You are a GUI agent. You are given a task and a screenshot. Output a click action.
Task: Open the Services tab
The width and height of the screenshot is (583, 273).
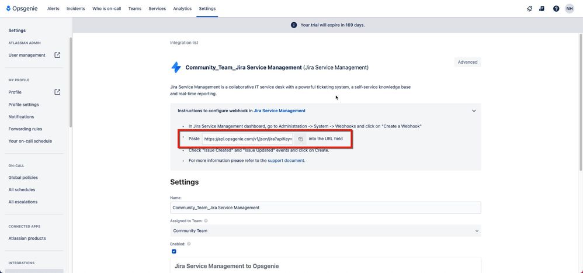click(x=157, y=9)
